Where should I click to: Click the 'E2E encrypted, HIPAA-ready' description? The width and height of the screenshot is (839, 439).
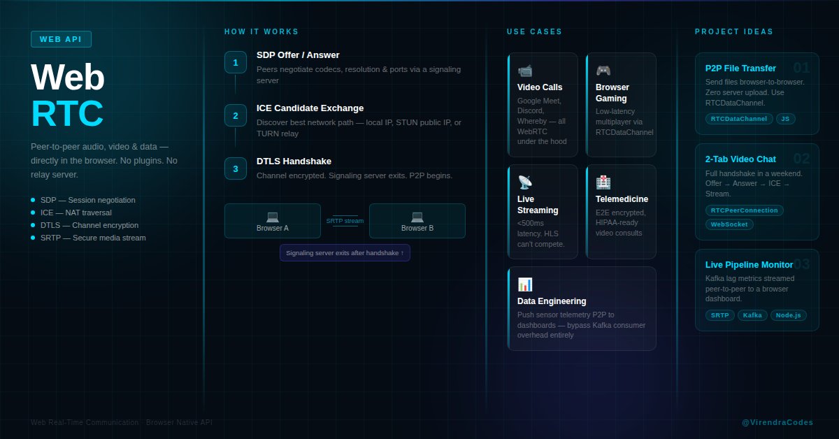(x=621, y=223)
